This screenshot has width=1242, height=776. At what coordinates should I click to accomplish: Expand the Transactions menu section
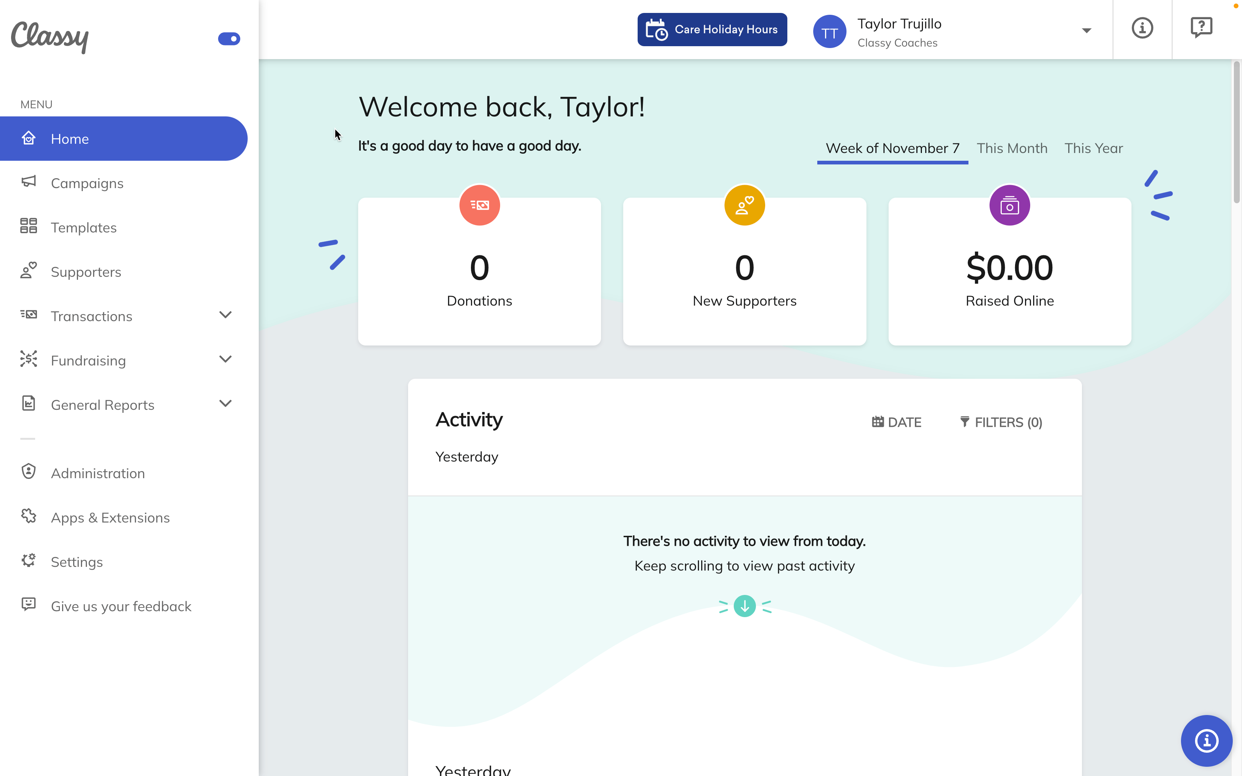[227, 315]
